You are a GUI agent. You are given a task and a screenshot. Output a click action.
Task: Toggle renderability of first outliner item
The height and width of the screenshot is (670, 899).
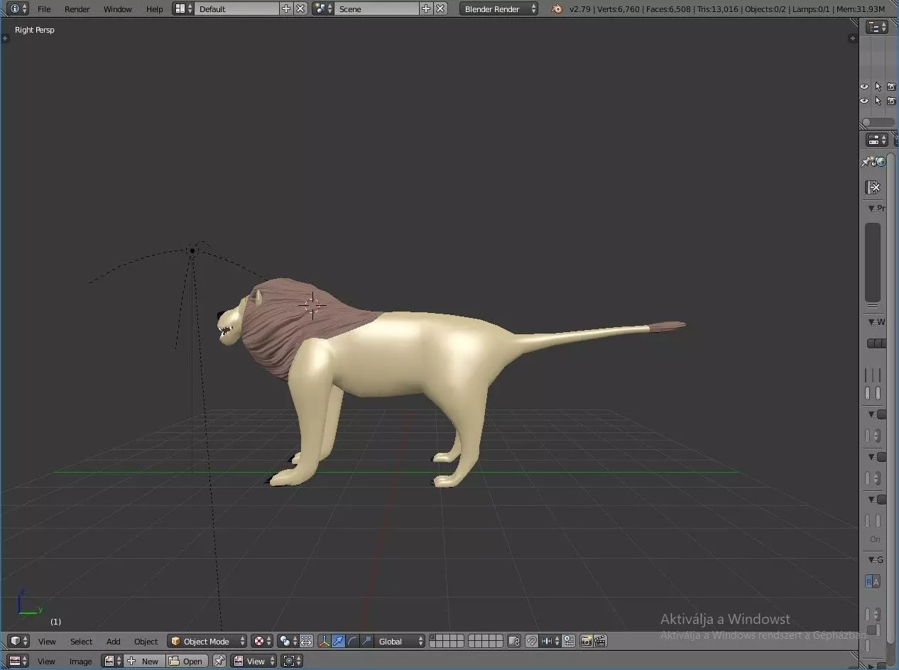coord(891,87)
